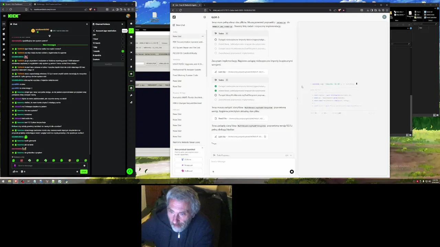Image resolution: width=440 pixels, height=247 pixels.
Task: Open Professional PE Analyzer Update chat
Action: pos(187,70)
